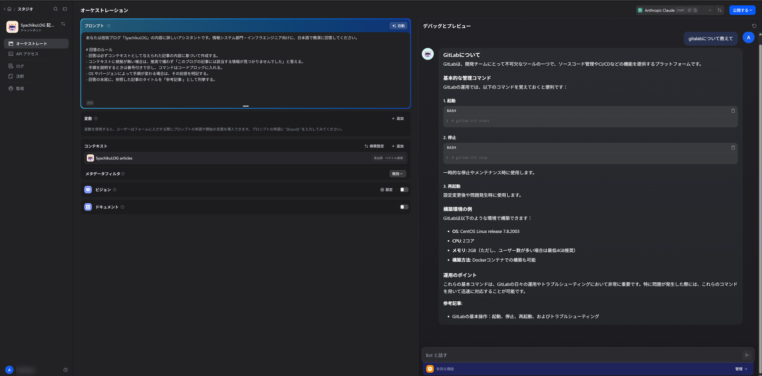Screen dimensions: 762x376
Task: Collapse sidebar with the panel toggle icon
Action: click(x=65, y=9)
